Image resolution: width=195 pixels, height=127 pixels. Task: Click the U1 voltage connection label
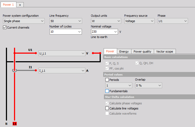click(30, 50)
